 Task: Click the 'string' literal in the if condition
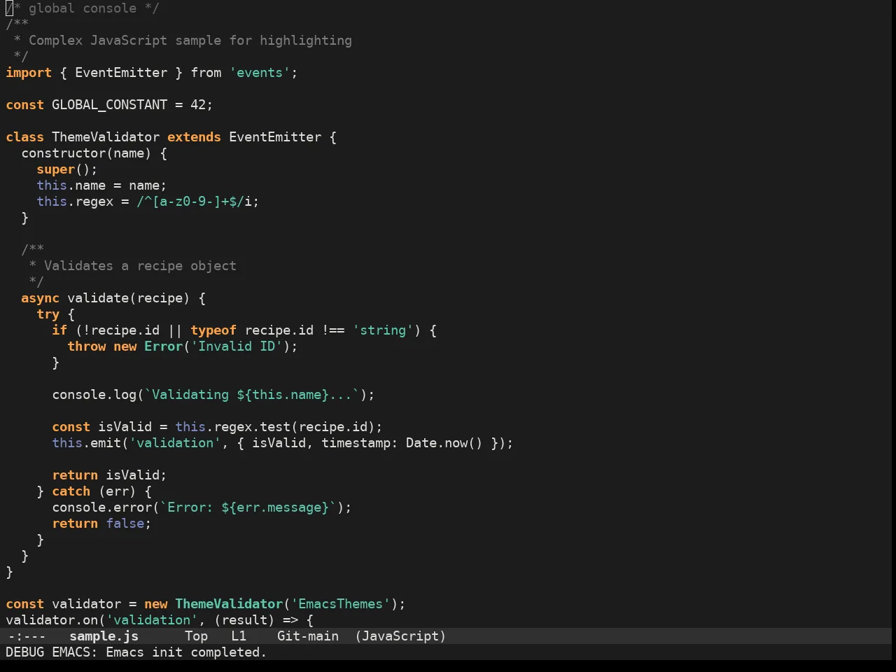(383, 330)
